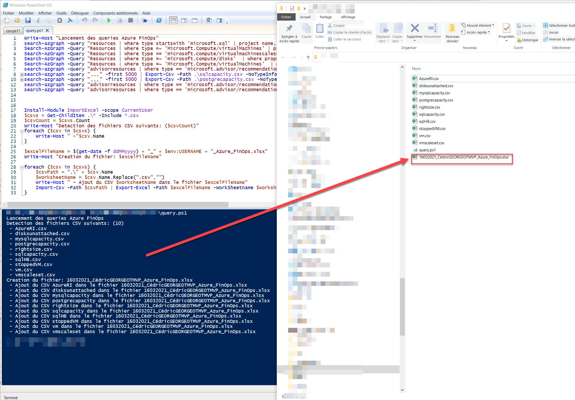
Task: Click the Paste clipboard icon in ISE toolbar
Action: click(59, 20)
